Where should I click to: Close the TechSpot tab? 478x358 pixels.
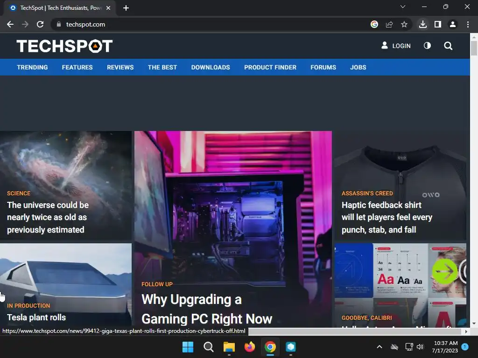click(108, 8)
